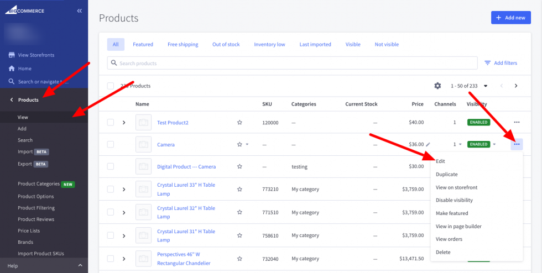Viewport: 542px width, 273px height.
Task: Select Edit from the context menu
Action: tap(440, 161)
